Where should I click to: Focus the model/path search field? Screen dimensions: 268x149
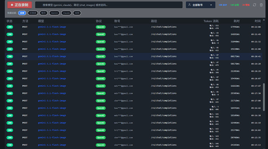pos(109,5)
